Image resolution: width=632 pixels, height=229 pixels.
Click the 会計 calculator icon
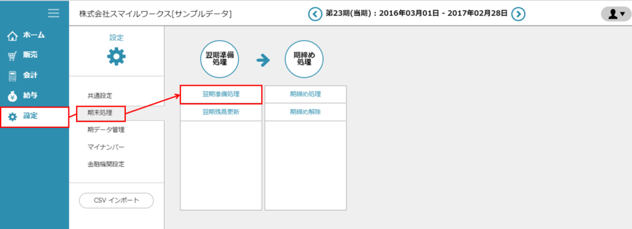pyautogui.click(x=12, y=76)
